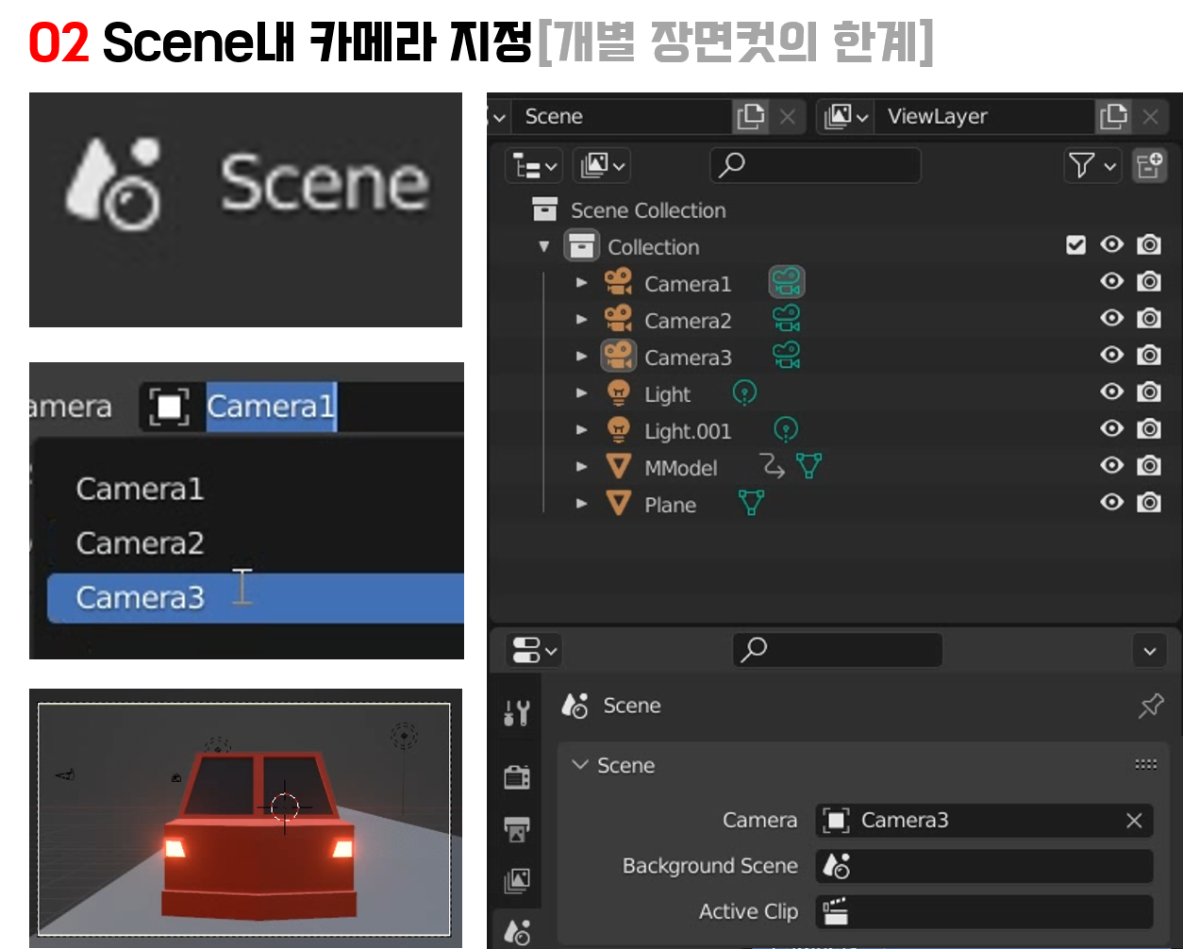The width and height of the screenshot is (1183, 949).
Task: Click green light data icon beside Light
Action: (x=744, y=391)
